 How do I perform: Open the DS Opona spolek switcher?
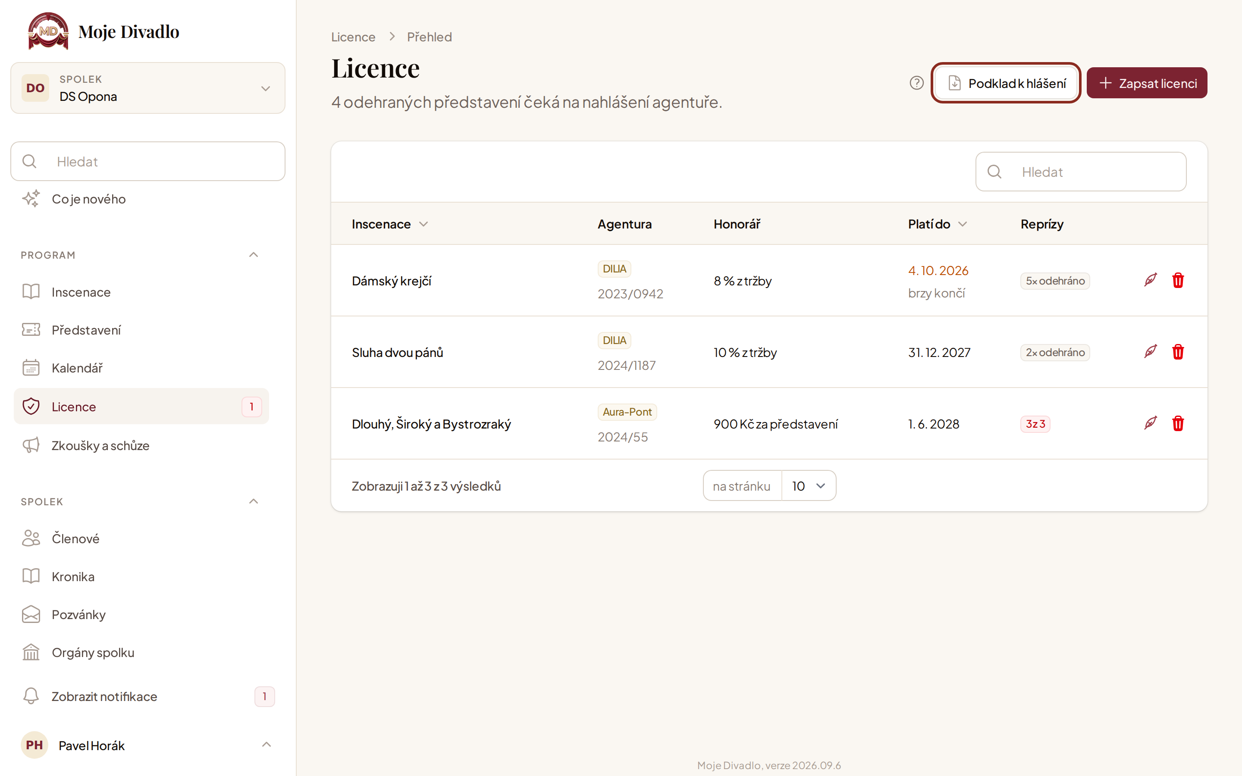tap(148, 88)
